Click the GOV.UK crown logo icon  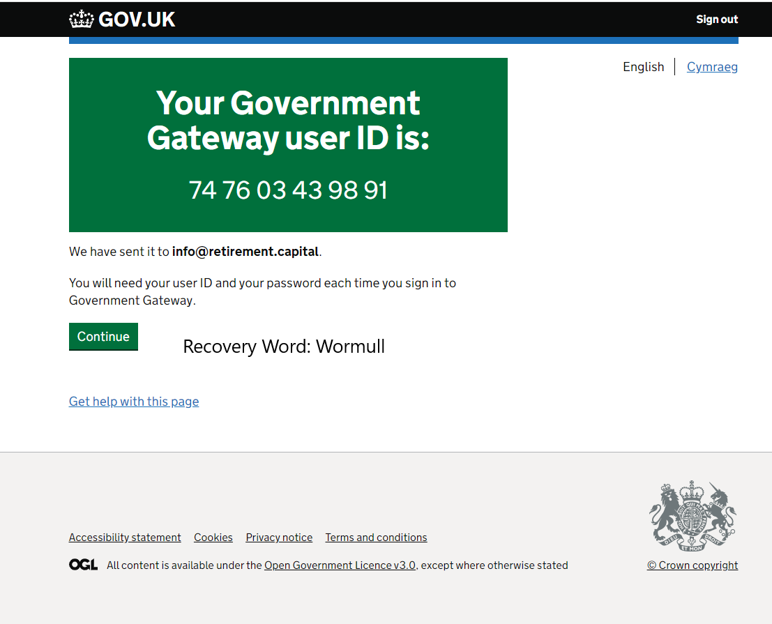click(x=81, y=20)
